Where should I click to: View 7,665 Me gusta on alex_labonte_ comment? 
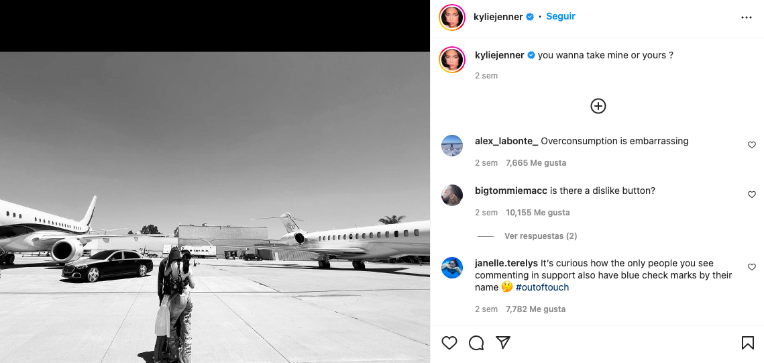coord(536,163)
